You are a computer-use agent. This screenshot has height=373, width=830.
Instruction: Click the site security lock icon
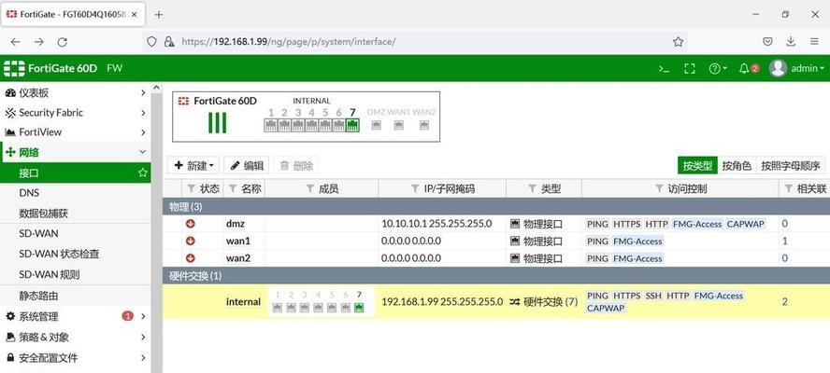coord(169,42)
